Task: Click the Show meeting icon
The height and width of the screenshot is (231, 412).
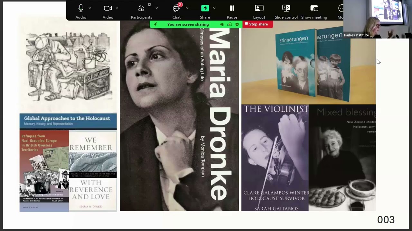Action: [x=314, y=8]
